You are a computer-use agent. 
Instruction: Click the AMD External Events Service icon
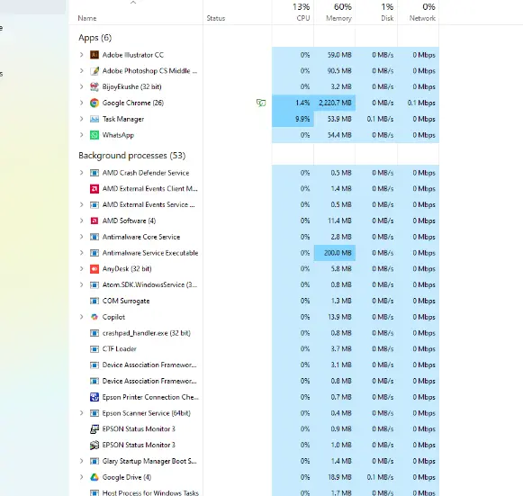tap(95, 205)
